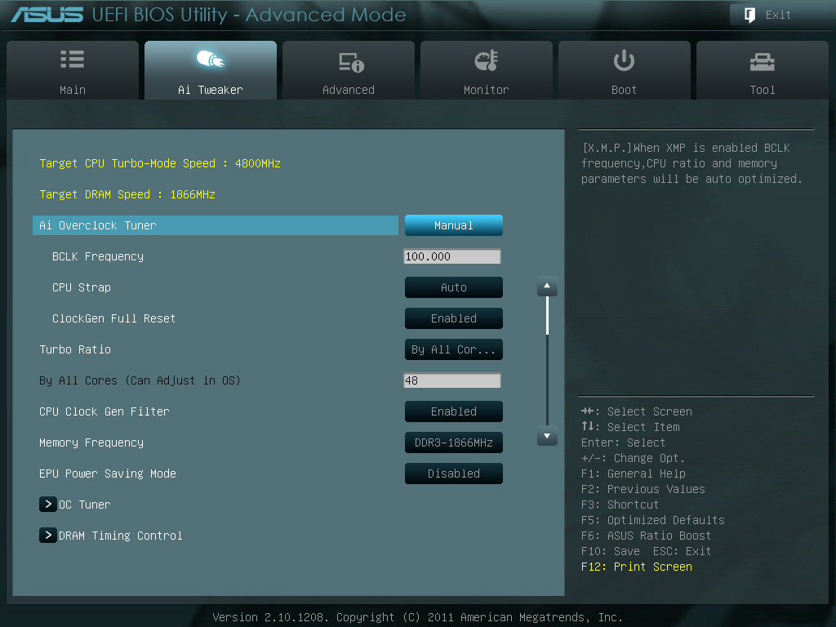Open the CPU Strap Auto dropdown
836x627 pixels.
(x=454, y=287)
